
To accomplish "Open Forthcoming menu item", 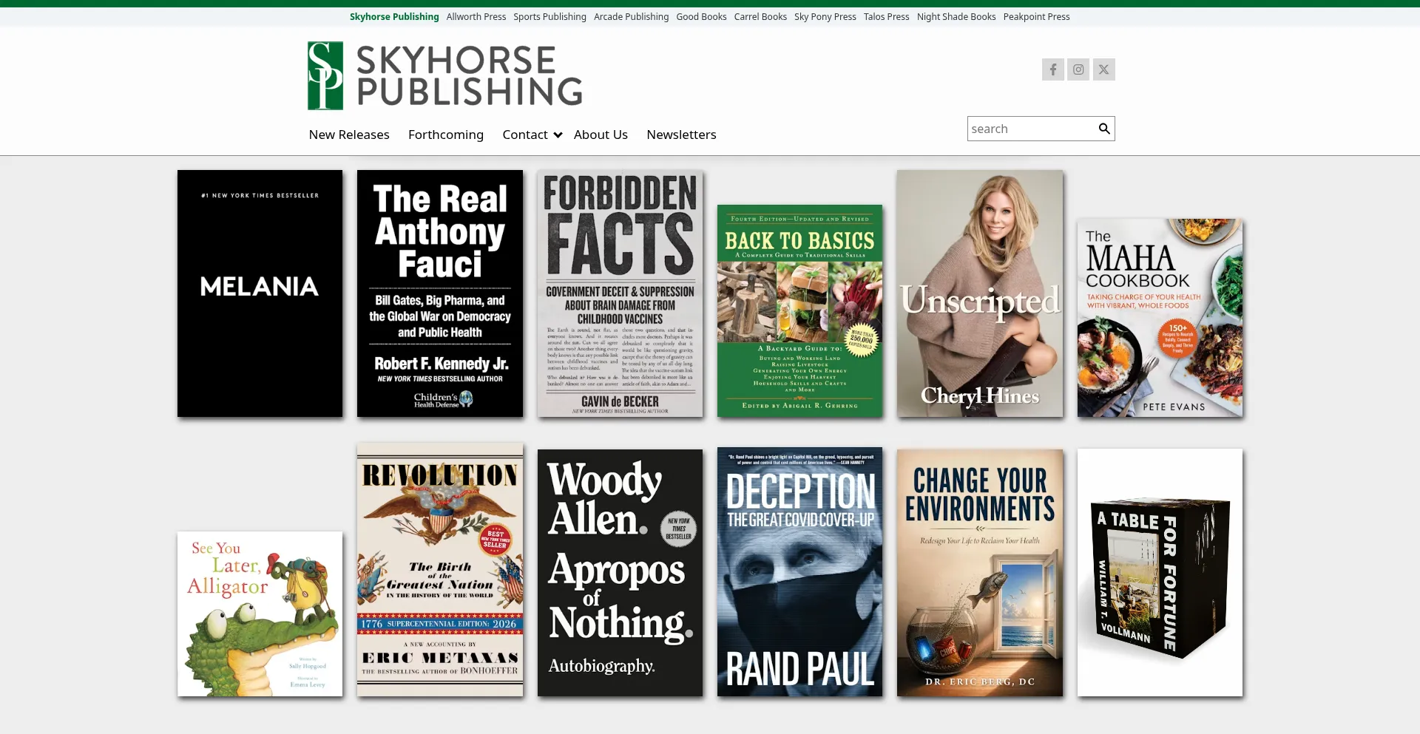I will click(446, 135).
